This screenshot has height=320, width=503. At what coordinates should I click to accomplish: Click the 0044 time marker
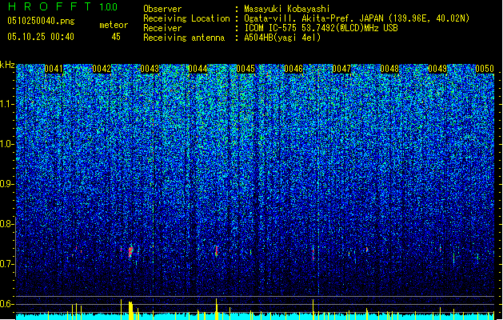pos(198,69)
